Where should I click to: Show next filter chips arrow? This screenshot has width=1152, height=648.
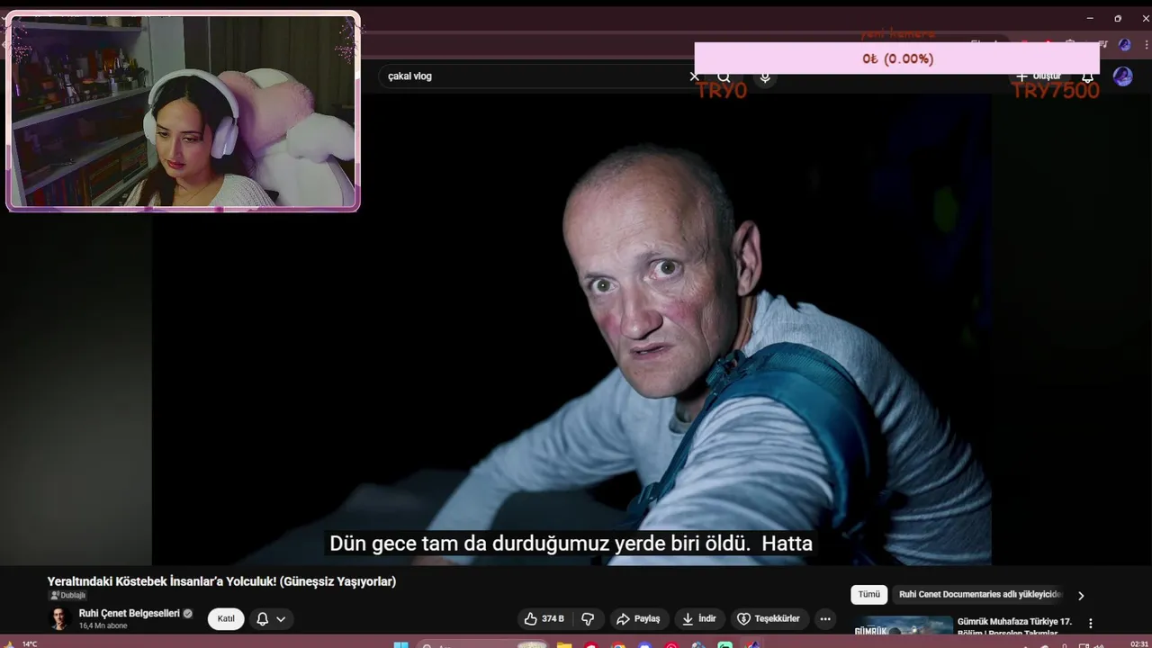pos(1081,595)
